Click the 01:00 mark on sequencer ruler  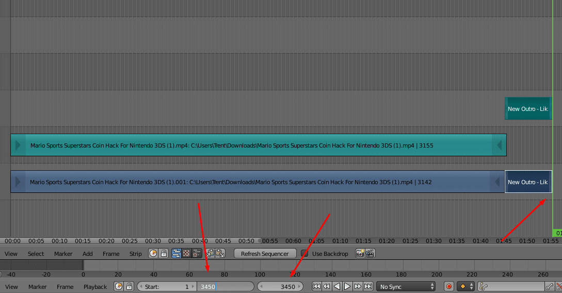point(293,241)
